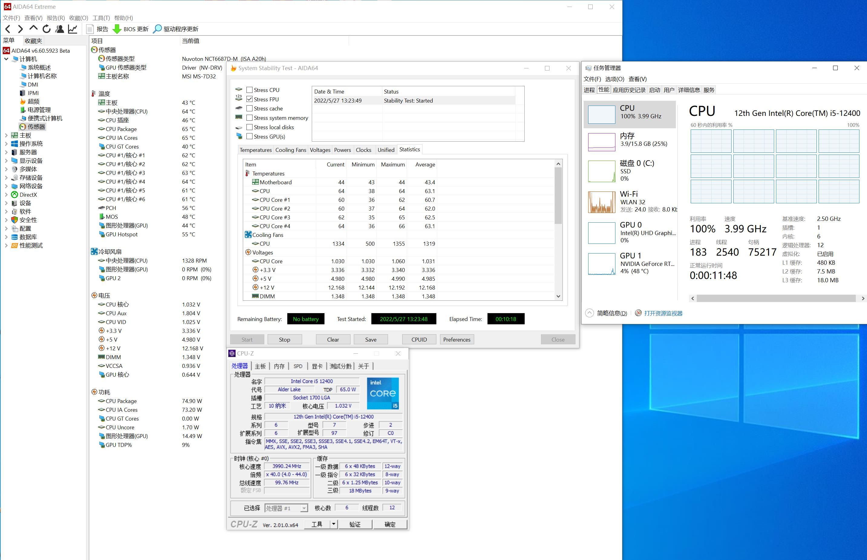The height and width of the screenshot is (560, 867).
Task: Click the Refresh icon in AIDA64 toolbar
Action: 47,29
